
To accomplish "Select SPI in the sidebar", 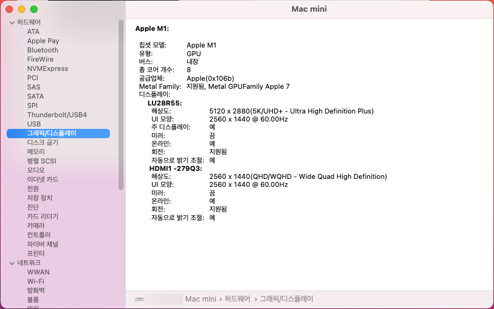I will (32, 105).
